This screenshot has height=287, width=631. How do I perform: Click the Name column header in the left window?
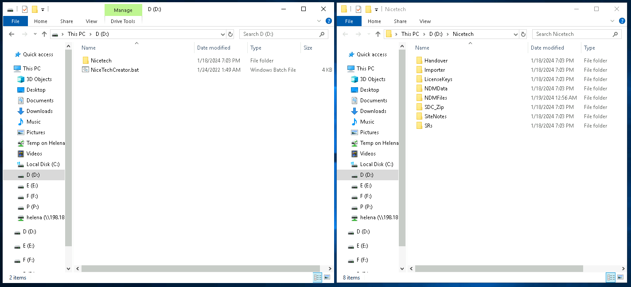coord(89,48)
